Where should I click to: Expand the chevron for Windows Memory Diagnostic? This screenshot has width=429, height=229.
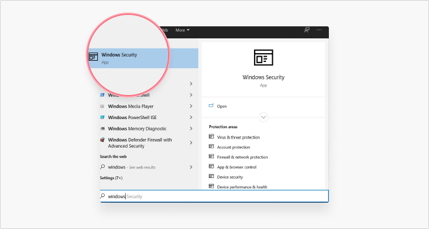tap(191, 128)
